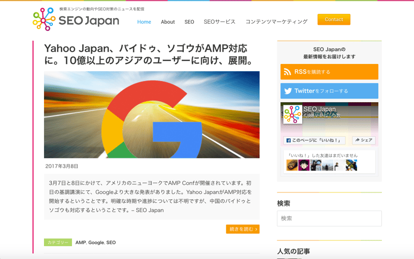Screen dimensions: 414x259
Task: Click the header tagline about search engine news
Action: [101, 9]
